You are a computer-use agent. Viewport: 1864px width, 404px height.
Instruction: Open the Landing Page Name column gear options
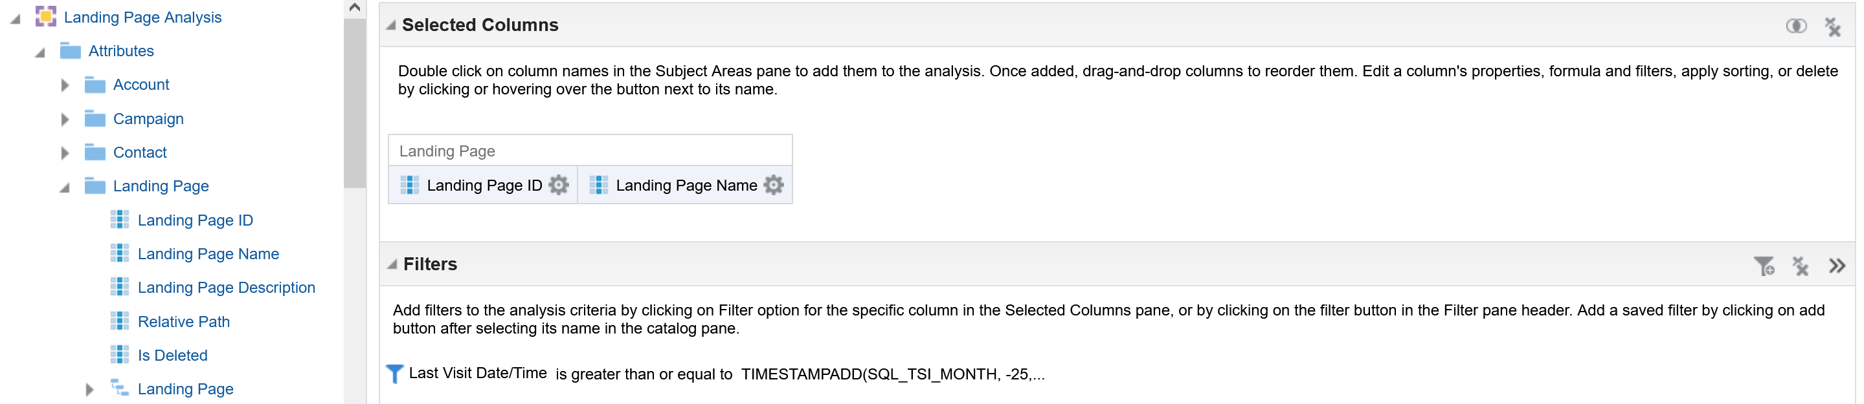click(x=774, y=185)
